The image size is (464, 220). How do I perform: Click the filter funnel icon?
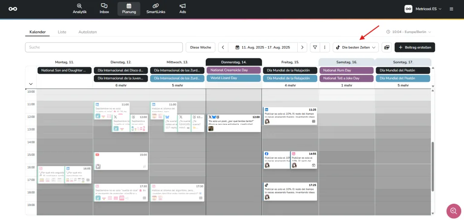[315, 47]
